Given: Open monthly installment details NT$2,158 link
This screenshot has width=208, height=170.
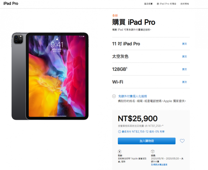Looking at the screenshot, I should (x=143, y=132).
